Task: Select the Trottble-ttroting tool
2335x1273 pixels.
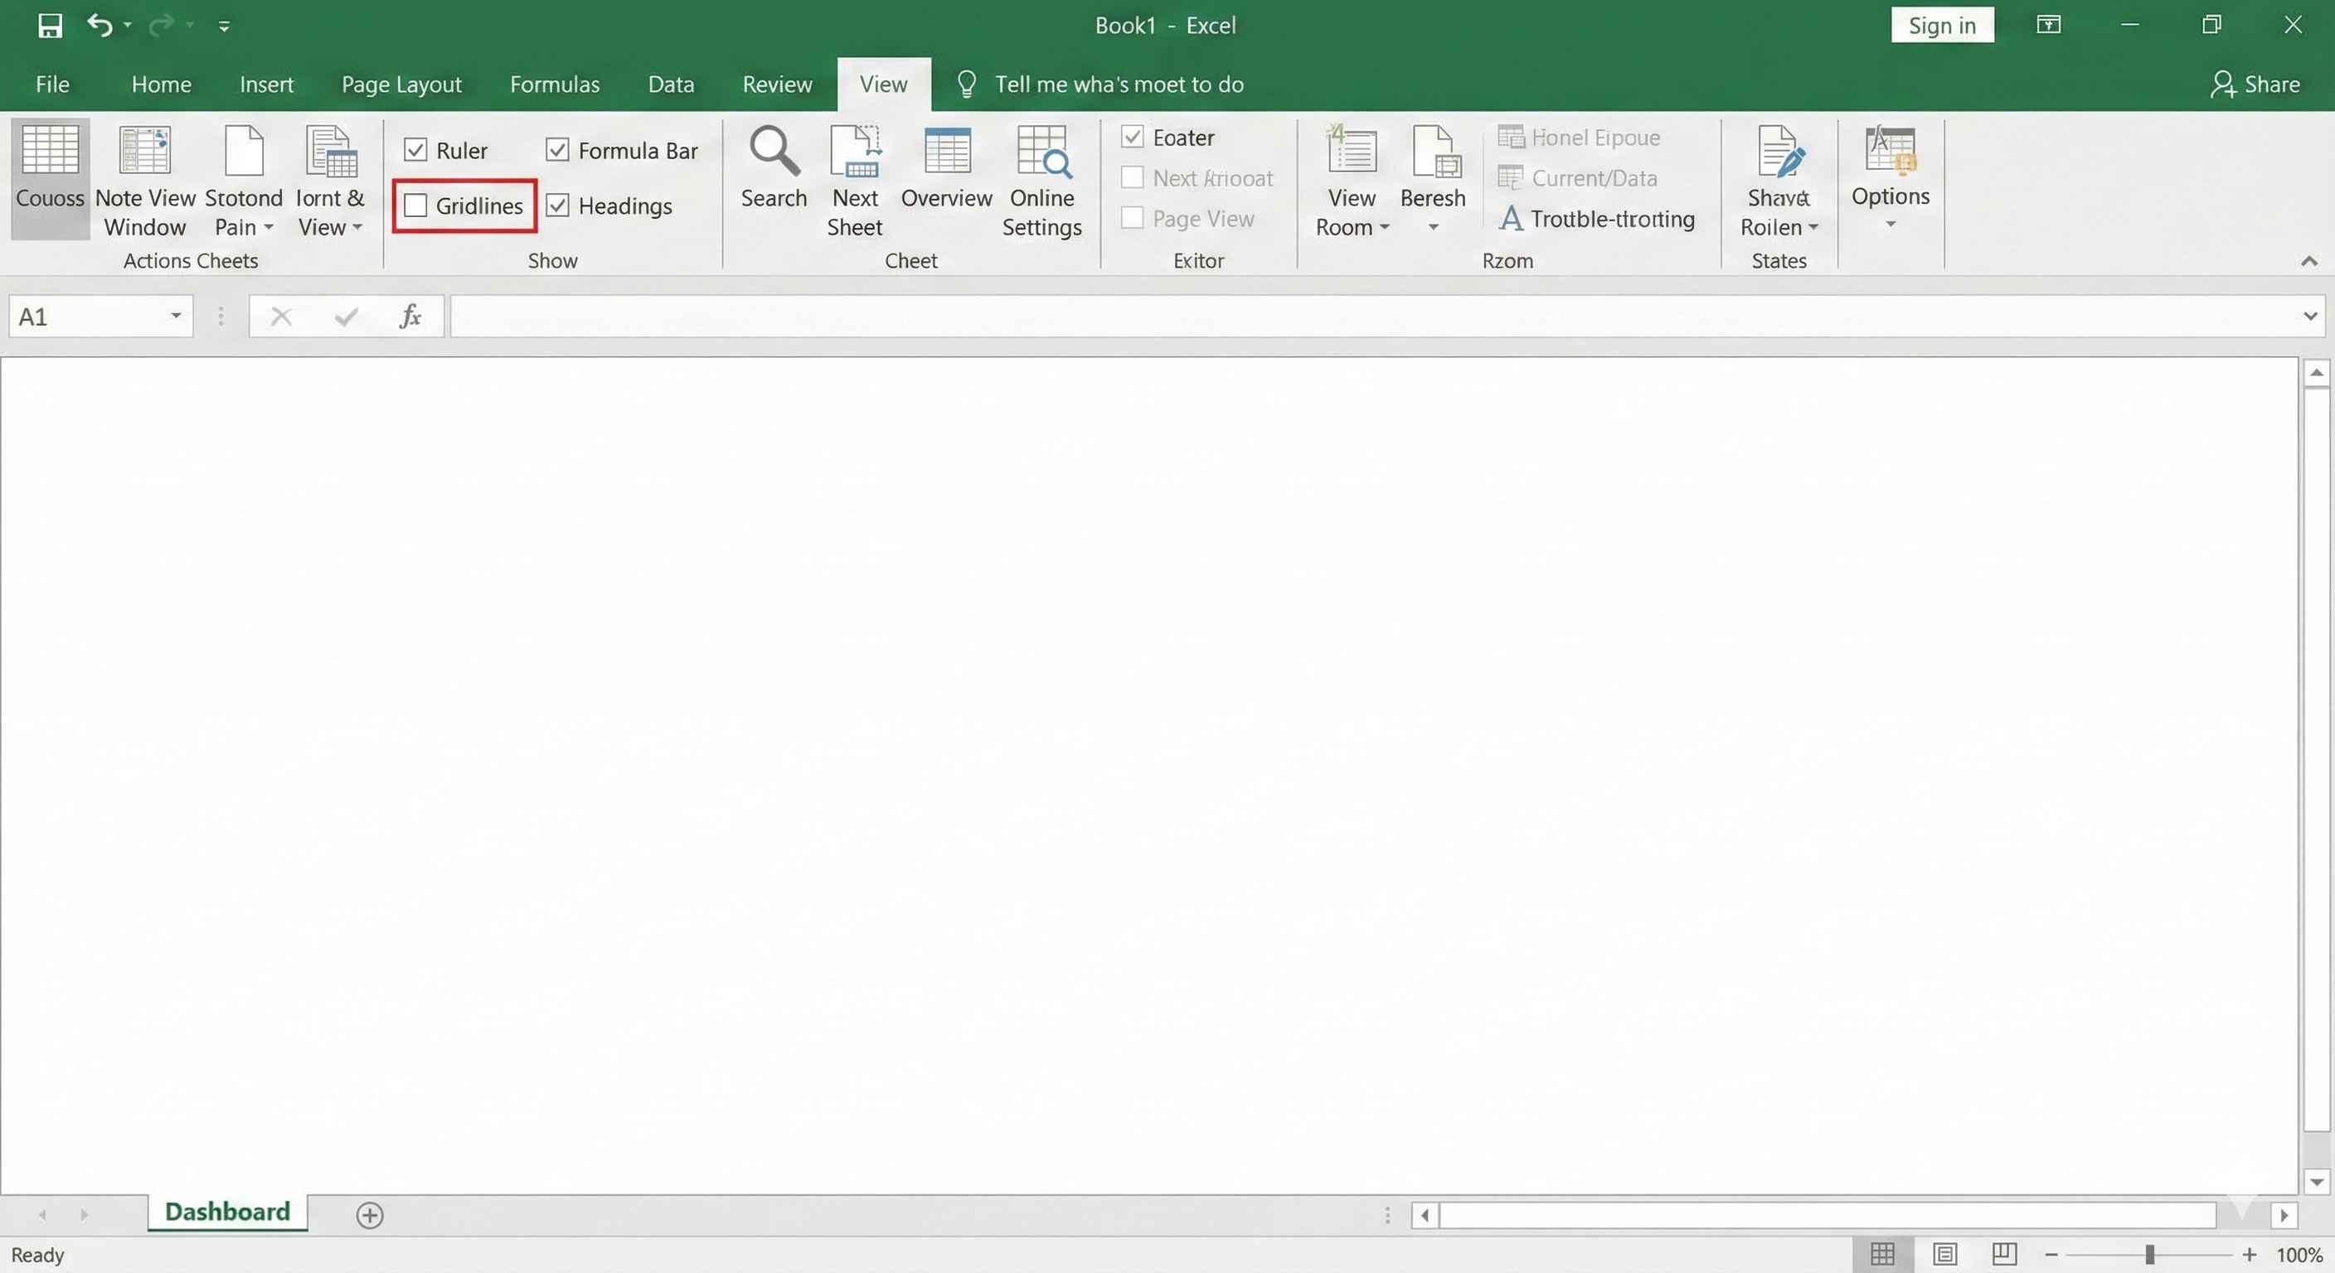Action: tap(1597, 218)
